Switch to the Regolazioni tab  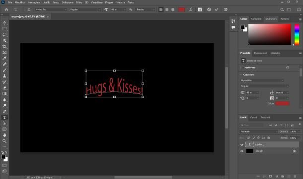point(260,53)
